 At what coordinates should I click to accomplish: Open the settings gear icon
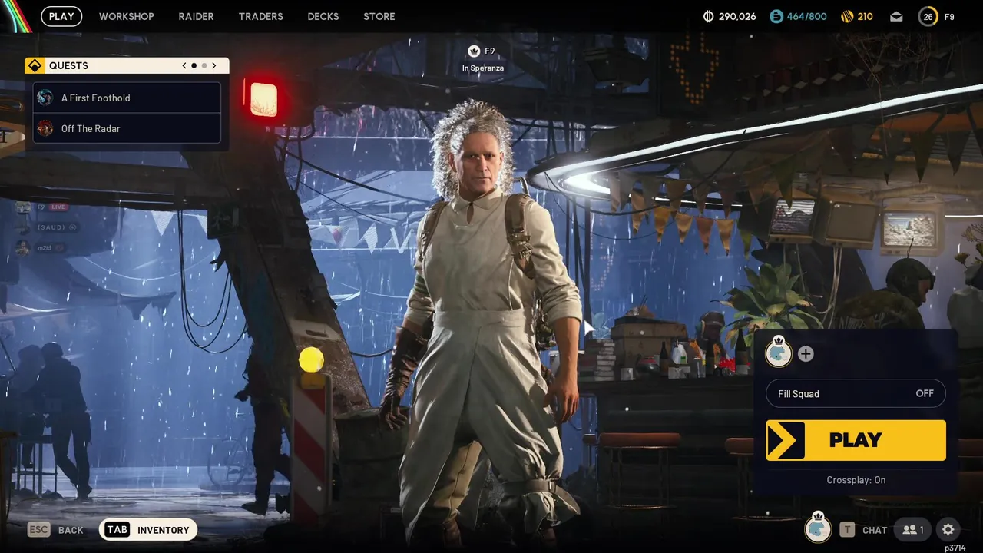[x=948, y=530]
